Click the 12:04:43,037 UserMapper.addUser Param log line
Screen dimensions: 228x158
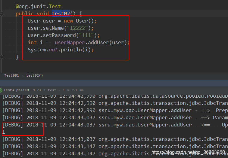point(115,117)
